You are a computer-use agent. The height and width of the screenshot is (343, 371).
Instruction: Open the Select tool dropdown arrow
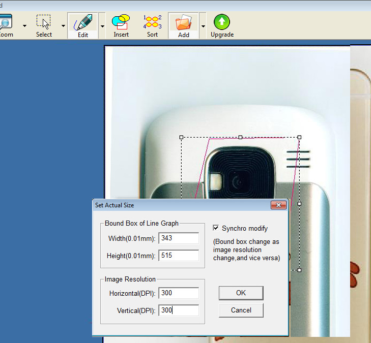pyautogui.click(x=63, y=26)
